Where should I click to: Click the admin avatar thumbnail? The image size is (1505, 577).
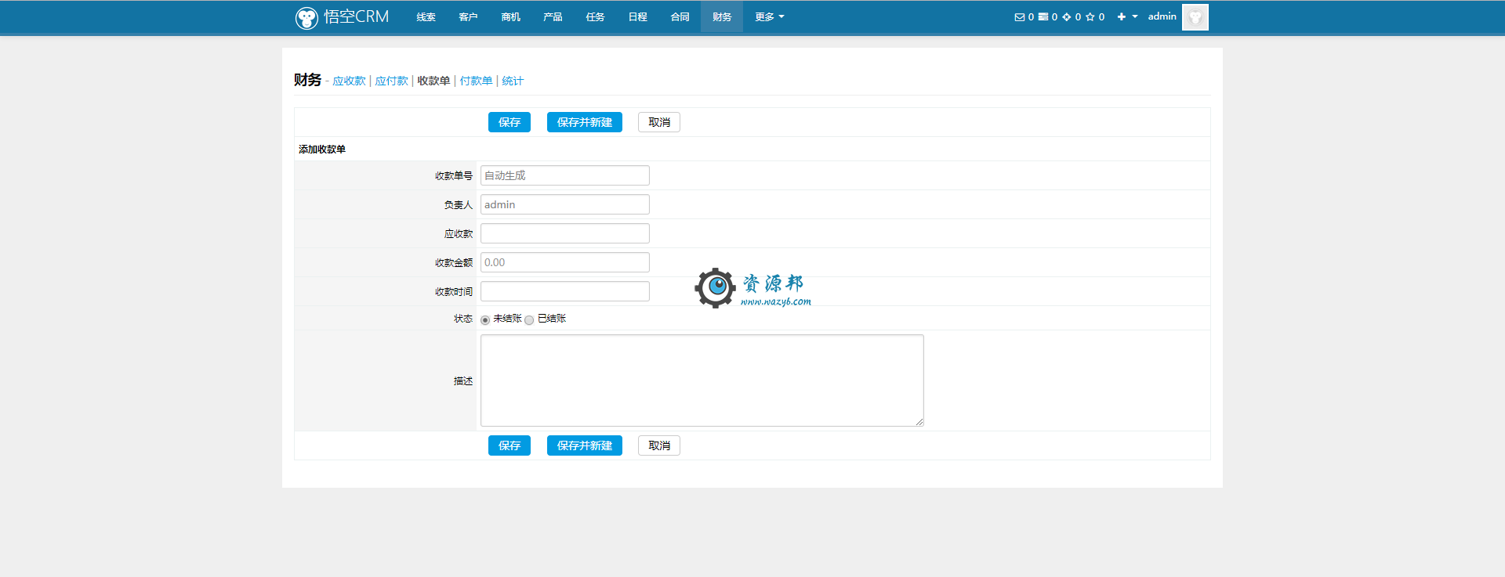click(1195, 17)
